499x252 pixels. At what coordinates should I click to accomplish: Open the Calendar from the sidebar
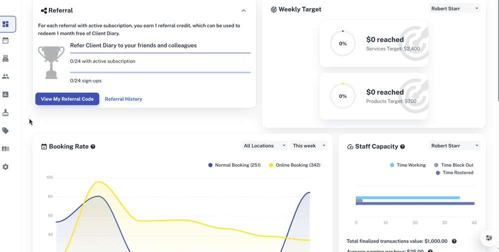tap(5, 40)
